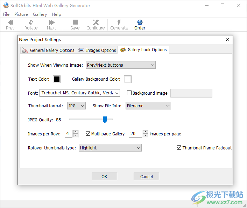This screenshot has width=247, height=208.
Task: Click the Save toolbar icon
Action: [75, 22]
